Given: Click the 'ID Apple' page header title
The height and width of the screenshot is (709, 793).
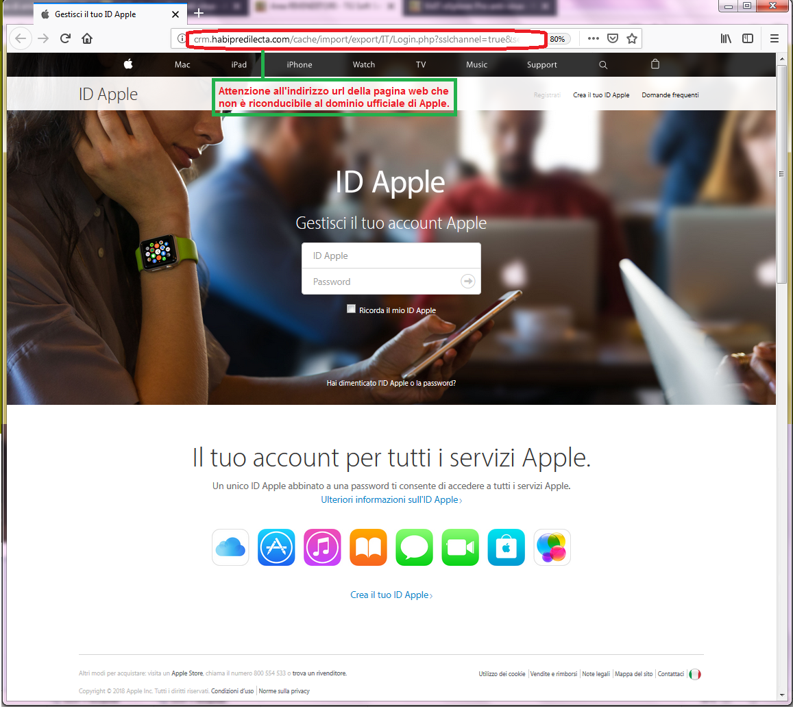Looking at the screenshot, I should (108, 95).
